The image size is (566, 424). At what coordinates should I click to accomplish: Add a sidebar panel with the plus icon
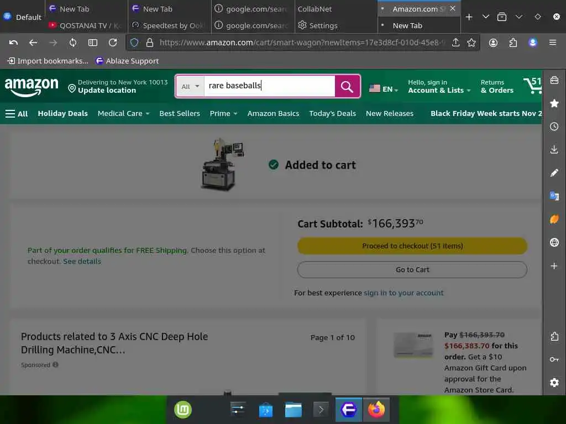click(x=554, y=266)
